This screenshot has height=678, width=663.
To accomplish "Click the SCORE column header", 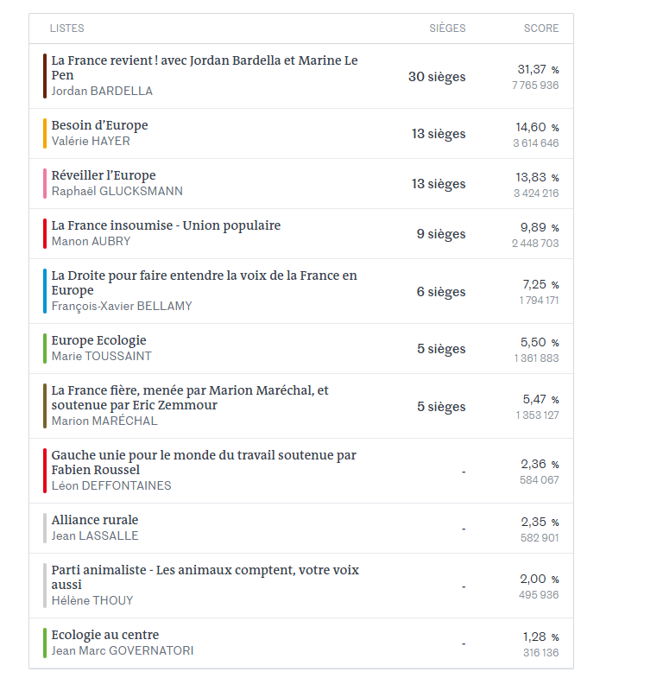I will 541,29.
